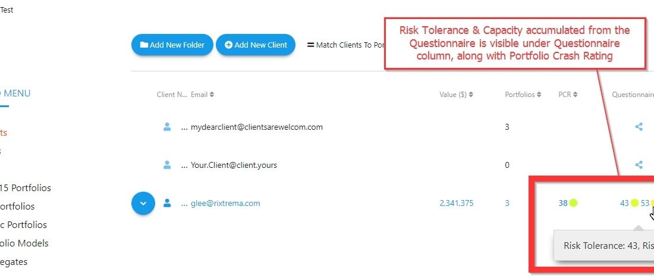Sort clients by Portfolios column

coord(523,95)
